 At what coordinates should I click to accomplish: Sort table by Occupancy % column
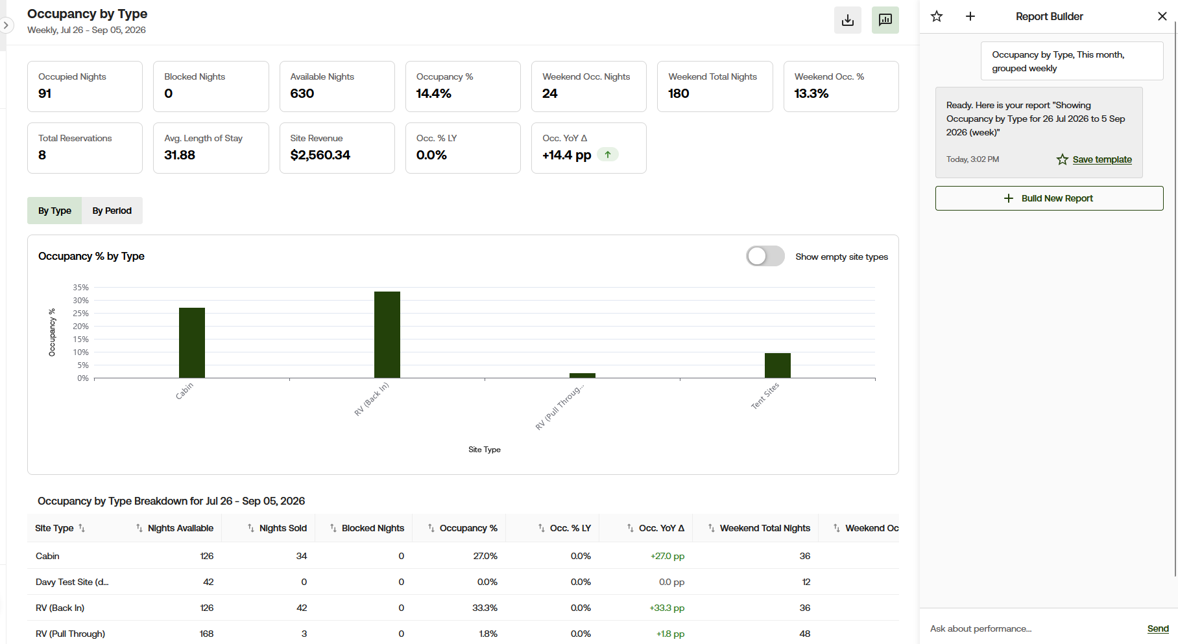(x=463, y=528)
